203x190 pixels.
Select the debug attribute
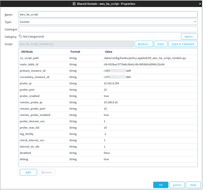pyautogui.click(x=108, y=159)
